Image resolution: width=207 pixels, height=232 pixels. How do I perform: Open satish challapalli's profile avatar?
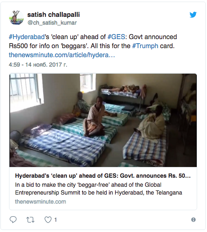16,17
